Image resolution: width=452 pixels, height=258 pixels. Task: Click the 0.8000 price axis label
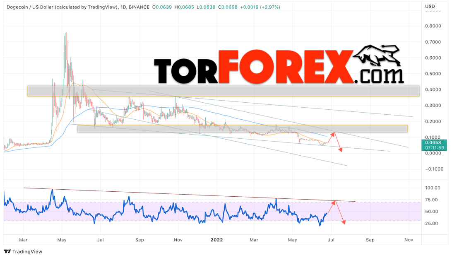(433, 26)
